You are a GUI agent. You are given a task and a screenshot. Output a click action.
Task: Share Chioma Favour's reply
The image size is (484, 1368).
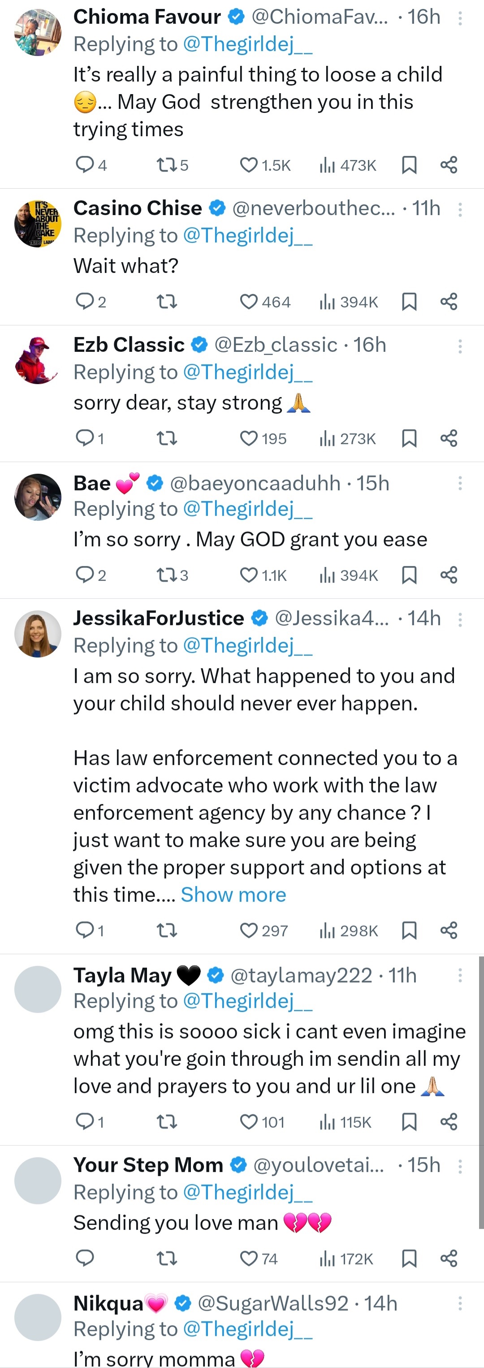[449, 165]
